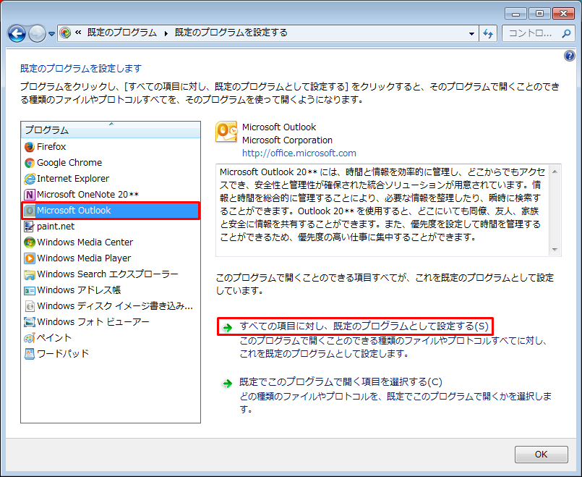
Task: Click the refresh button beside address bar
Action: pos(488,34)
